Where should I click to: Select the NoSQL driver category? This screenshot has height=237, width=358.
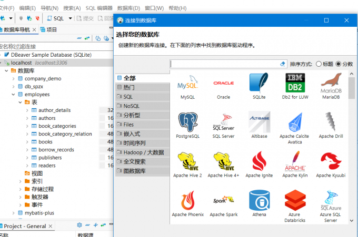(143, 106)
